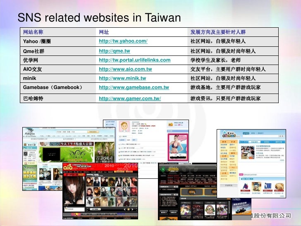Open the http://www.gamer.com.tw/ link

tap(130, 99)
